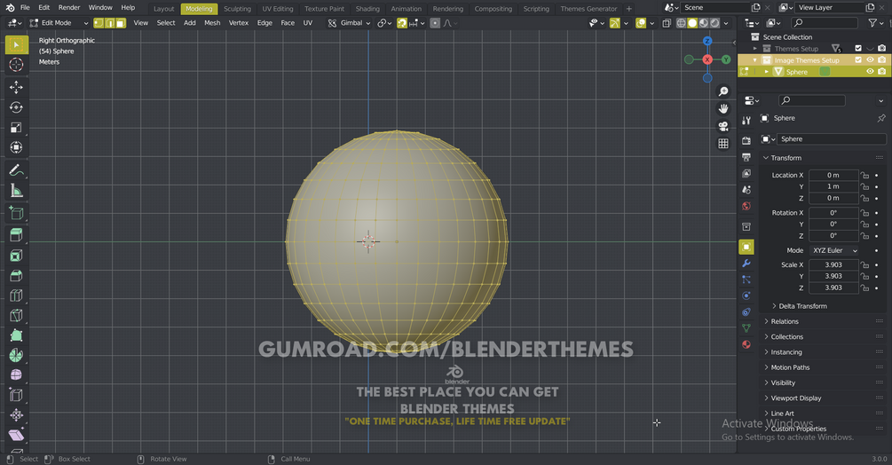Select the Rotate tool
892x465 pixels.
[17, 107]
